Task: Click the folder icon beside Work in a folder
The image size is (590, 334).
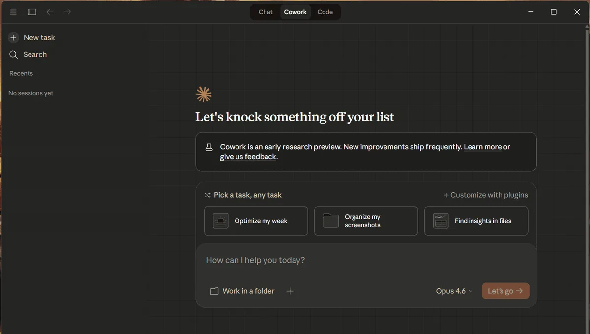Action: click(214, 291)
